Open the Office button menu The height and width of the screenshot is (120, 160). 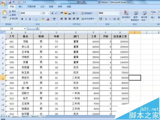click(4, 4)
